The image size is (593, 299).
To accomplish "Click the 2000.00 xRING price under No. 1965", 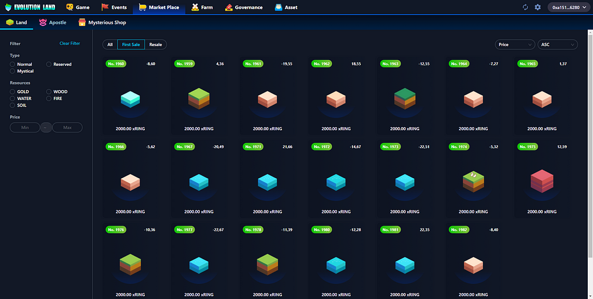I will click(542, 129).
